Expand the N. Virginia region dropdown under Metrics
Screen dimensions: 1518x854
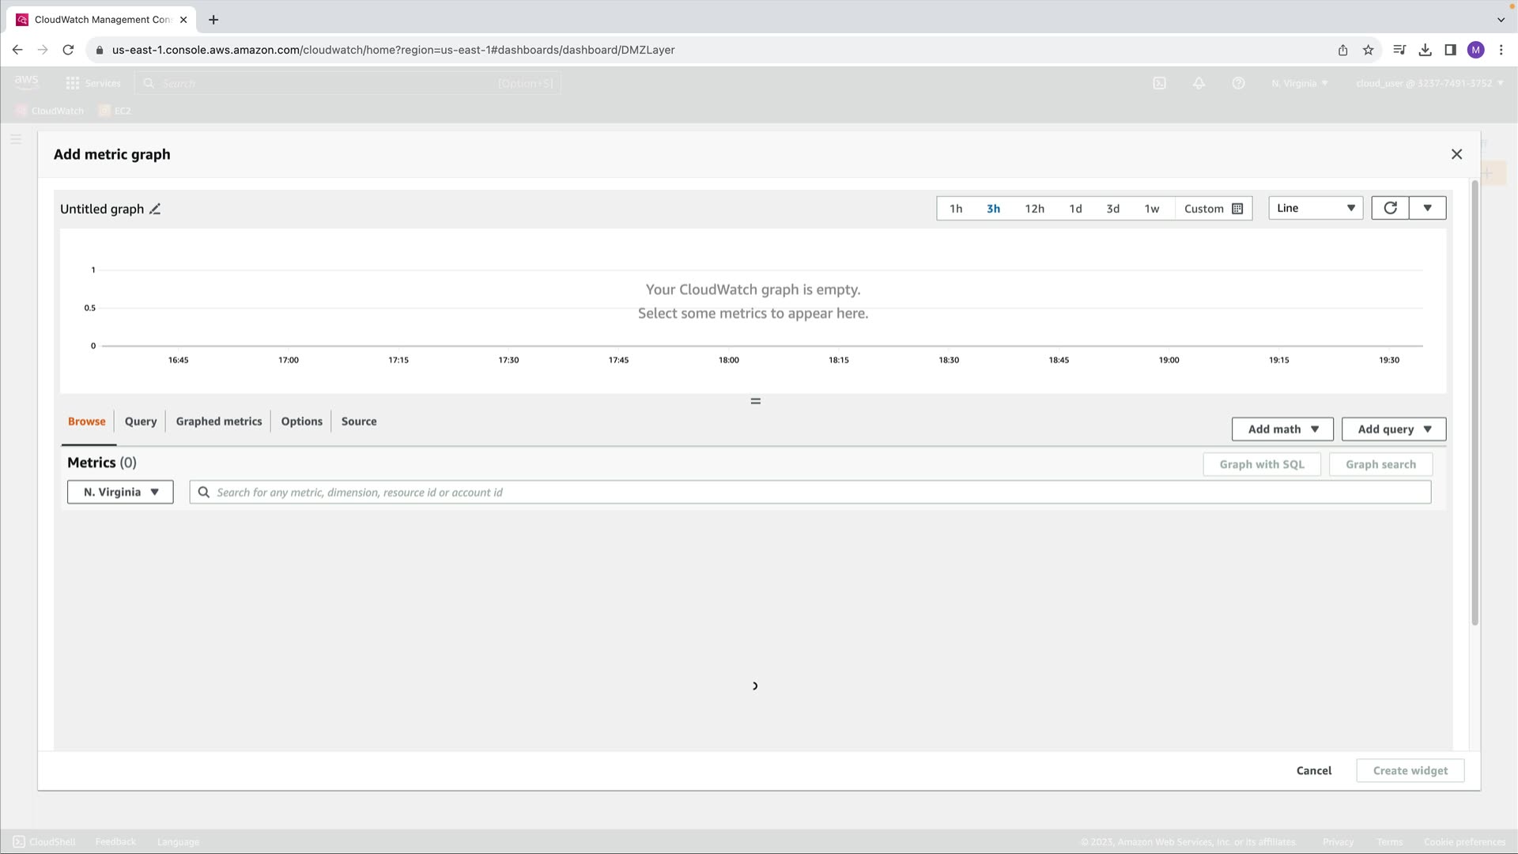pos(120,492)
